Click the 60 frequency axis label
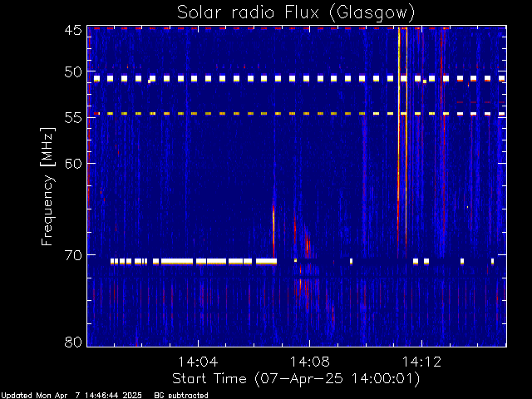Viewport: 532px width, 399px height. pos(73,163)
